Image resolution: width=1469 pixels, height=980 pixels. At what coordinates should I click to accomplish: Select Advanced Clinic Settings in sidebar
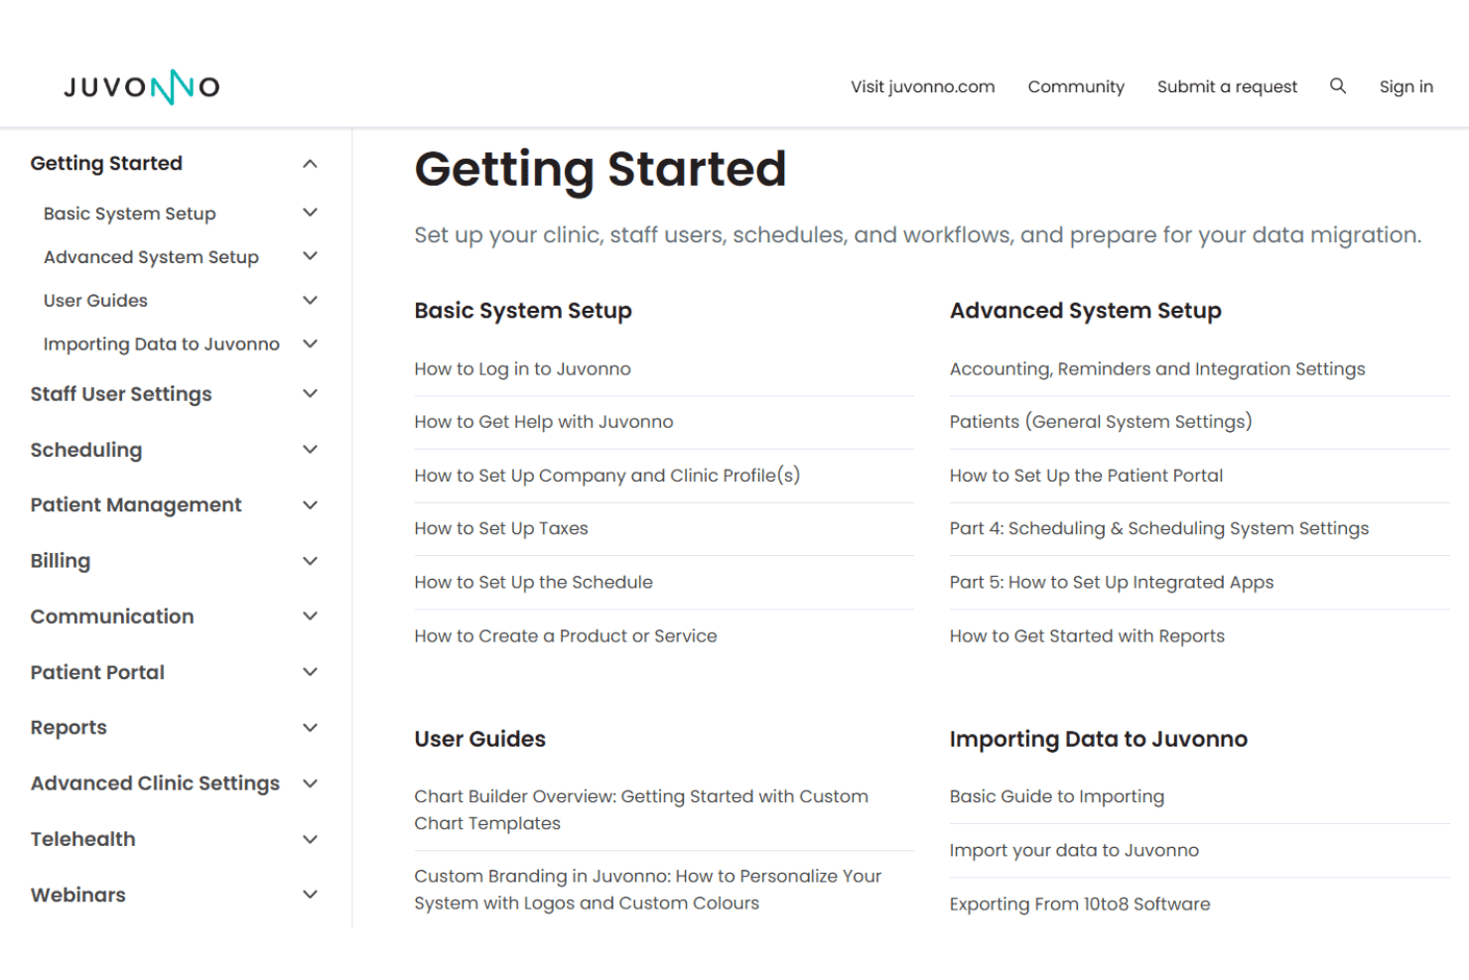pyautogui.click(x=155, y=783)
